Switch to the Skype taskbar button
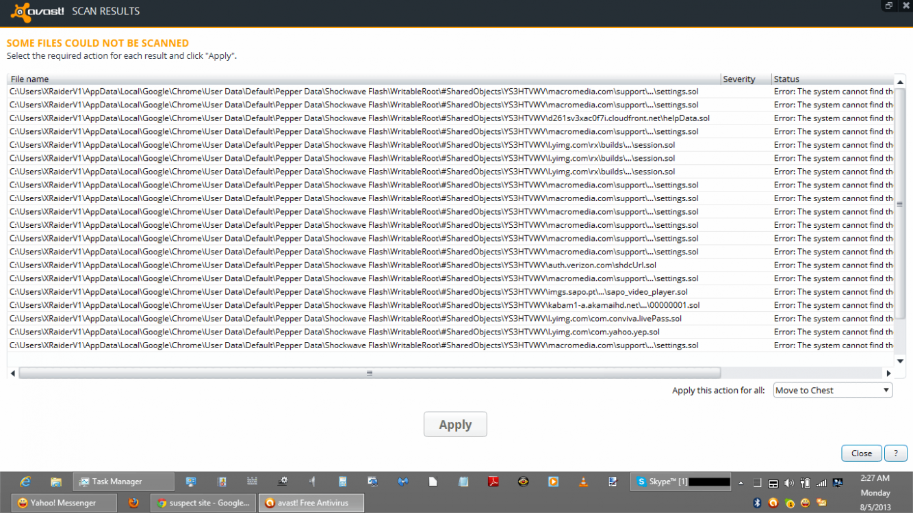Viewport: 913px width, 513px height. pos(680,482)
